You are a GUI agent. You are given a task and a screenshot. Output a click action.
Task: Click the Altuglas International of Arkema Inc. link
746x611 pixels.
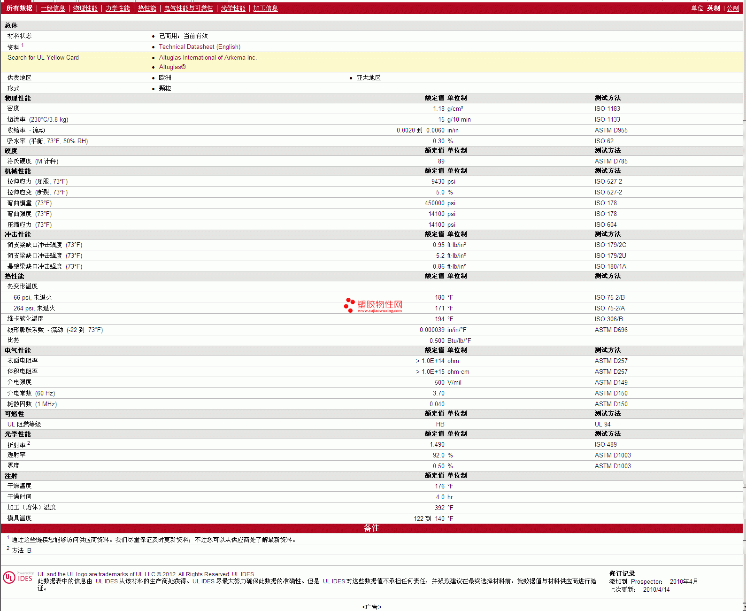(x=208, y=57)
